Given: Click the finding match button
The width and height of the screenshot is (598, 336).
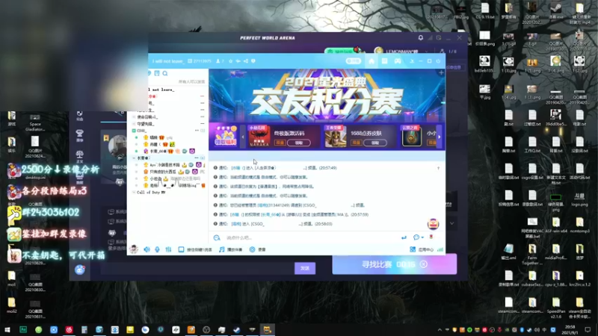Looking at the screenshot, I should point(395,264).
